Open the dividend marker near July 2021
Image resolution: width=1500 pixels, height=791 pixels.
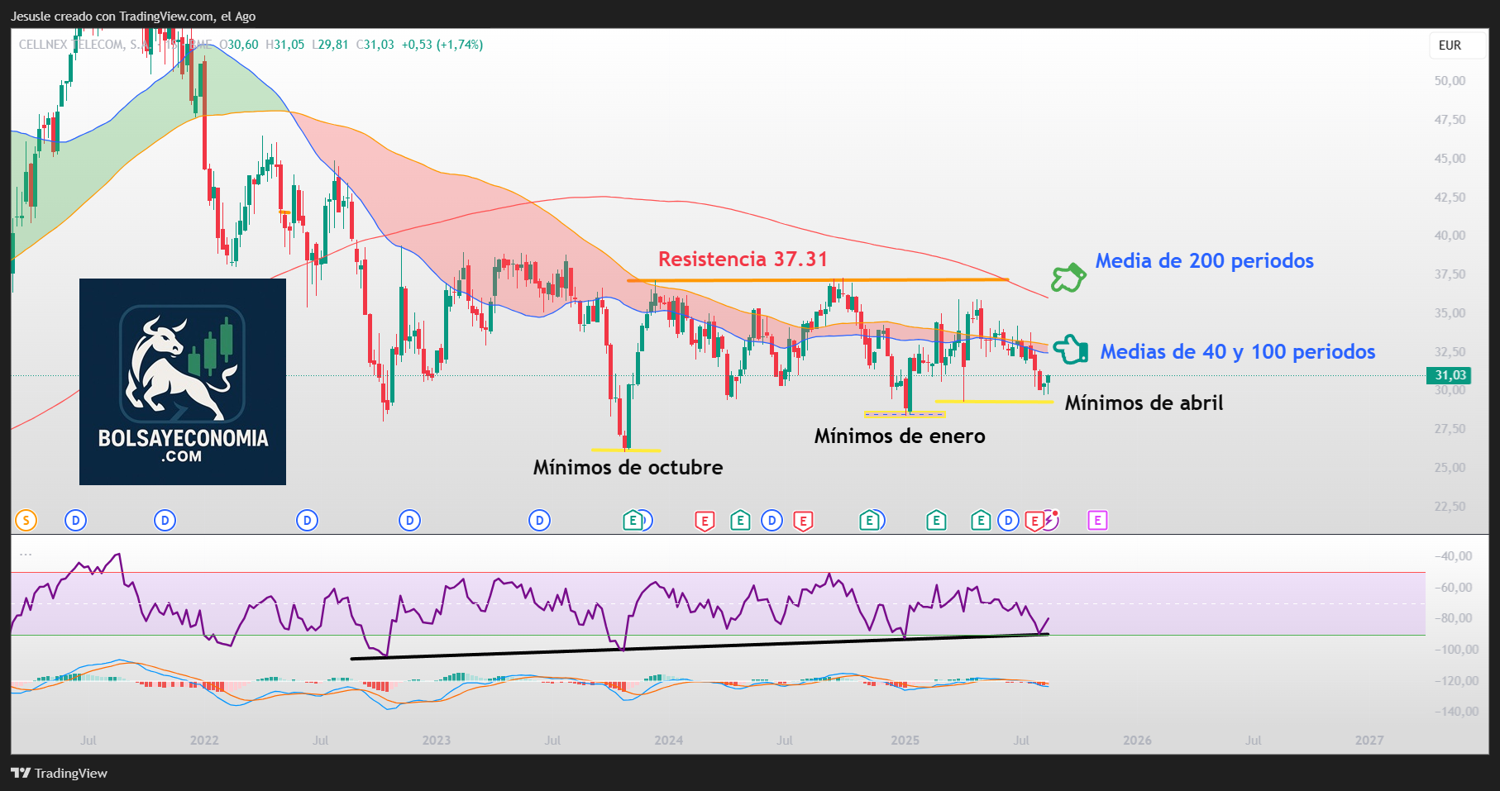pos(76,521)
